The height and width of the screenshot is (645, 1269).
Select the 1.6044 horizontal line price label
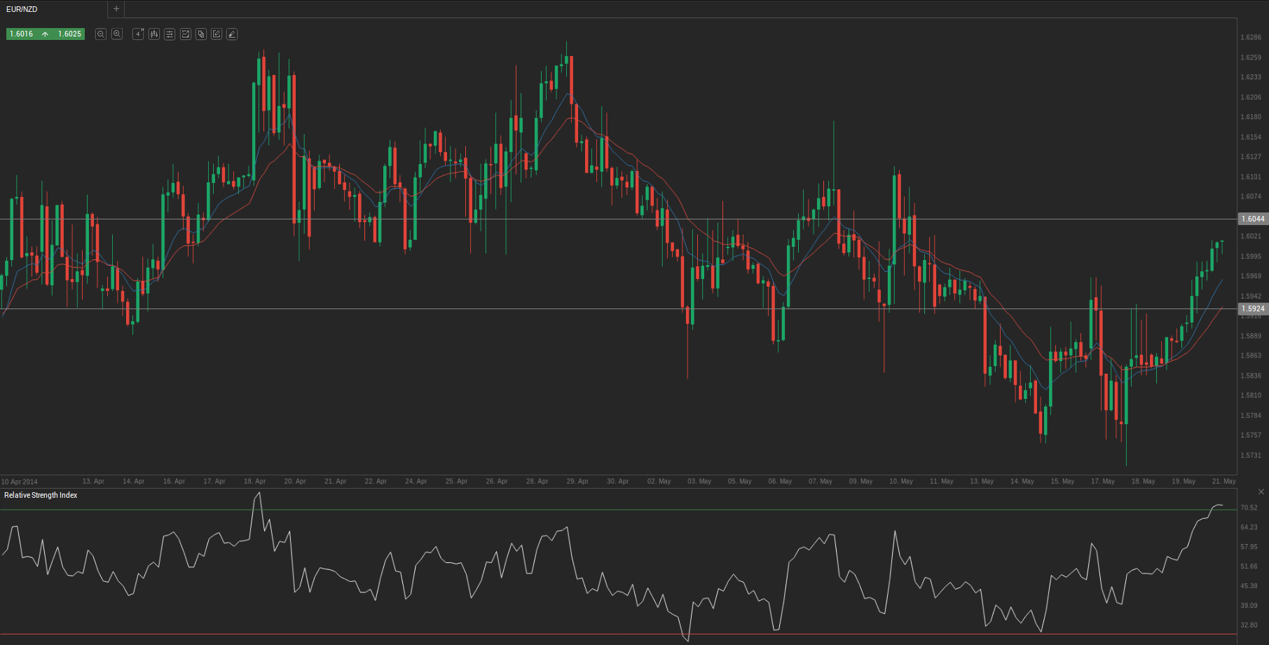pyautogui.click(x=1253, y=219)
